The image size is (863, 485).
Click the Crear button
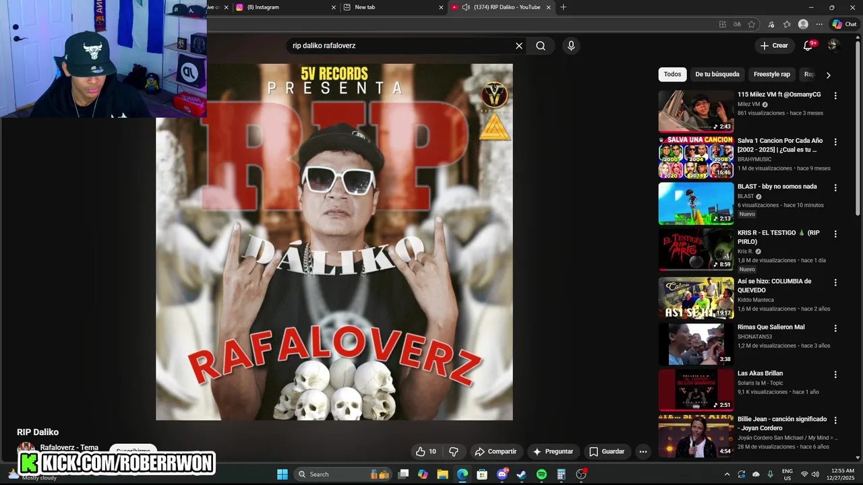(x=773, y=46)
